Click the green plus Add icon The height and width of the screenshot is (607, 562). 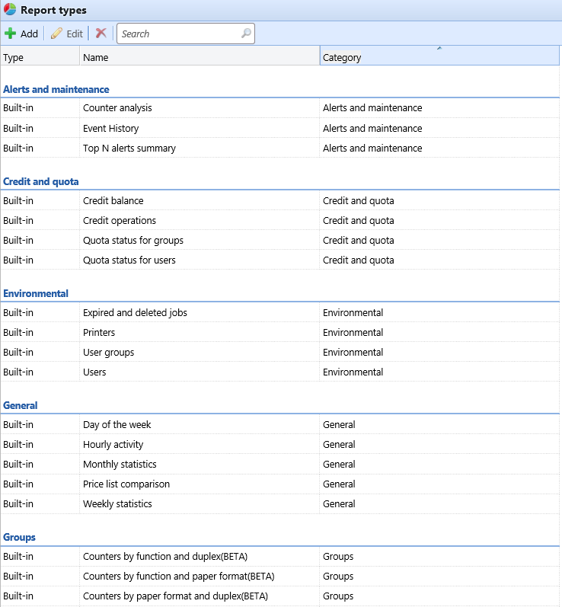point(11,34)
